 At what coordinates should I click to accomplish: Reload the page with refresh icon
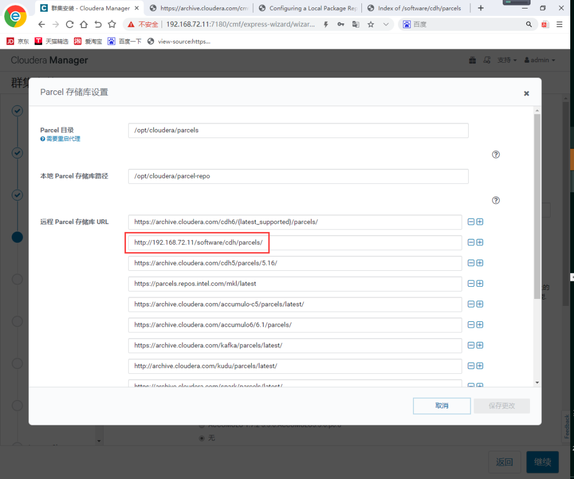click(x=70, y=24)
